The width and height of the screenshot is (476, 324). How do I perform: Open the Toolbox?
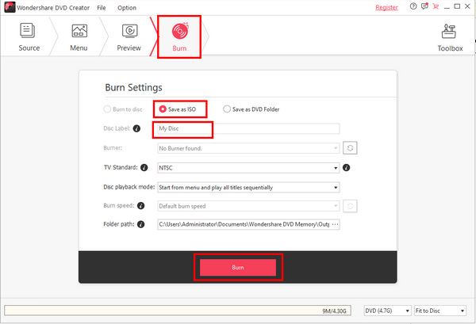(x=450, y=37)
